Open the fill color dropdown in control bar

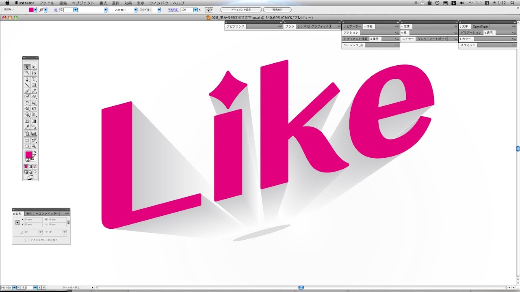[x=35, y=10]
